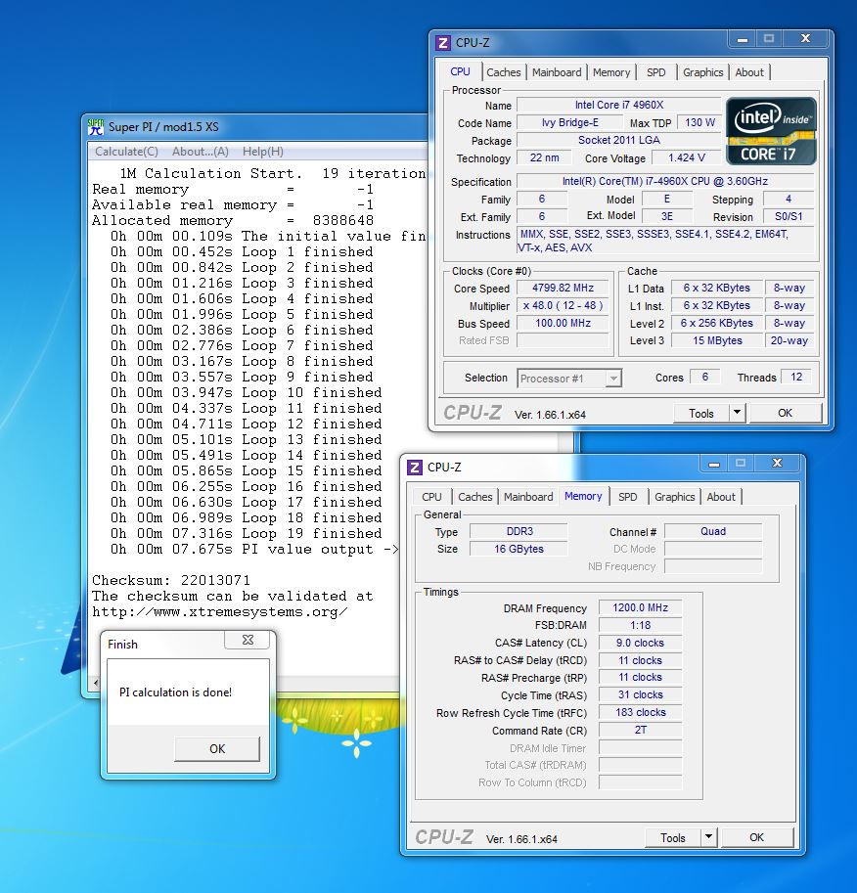Open the Graphics tab in the top CPU-Z window

pyautogui.click(x=703, y=72)
